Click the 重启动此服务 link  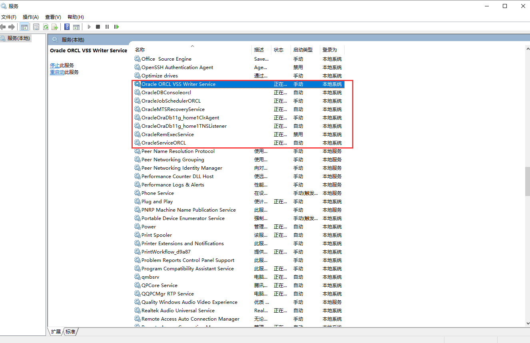click(x=64, y=72)
